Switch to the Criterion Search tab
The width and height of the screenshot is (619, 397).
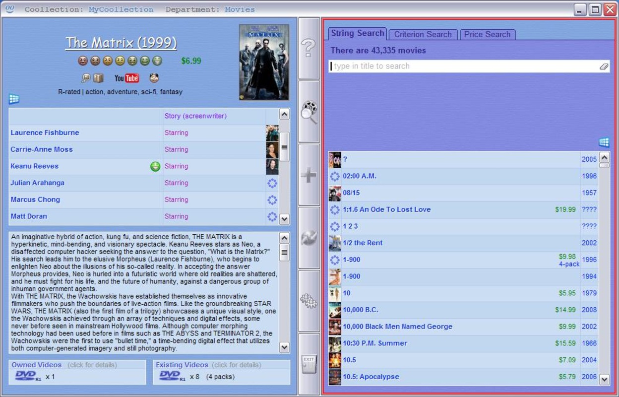click(x=423, y=34)
